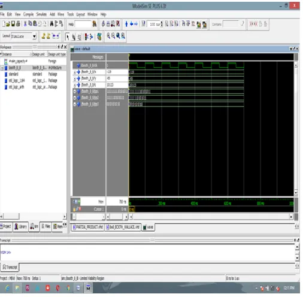Click the run length stepper arrows

162,24
